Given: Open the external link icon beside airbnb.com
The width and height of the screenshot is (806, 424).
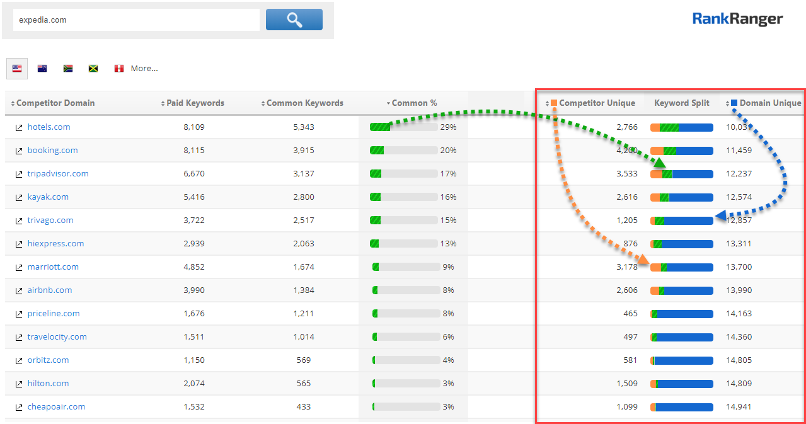Looking at the screenshot, I should click(x=19, y=290).
